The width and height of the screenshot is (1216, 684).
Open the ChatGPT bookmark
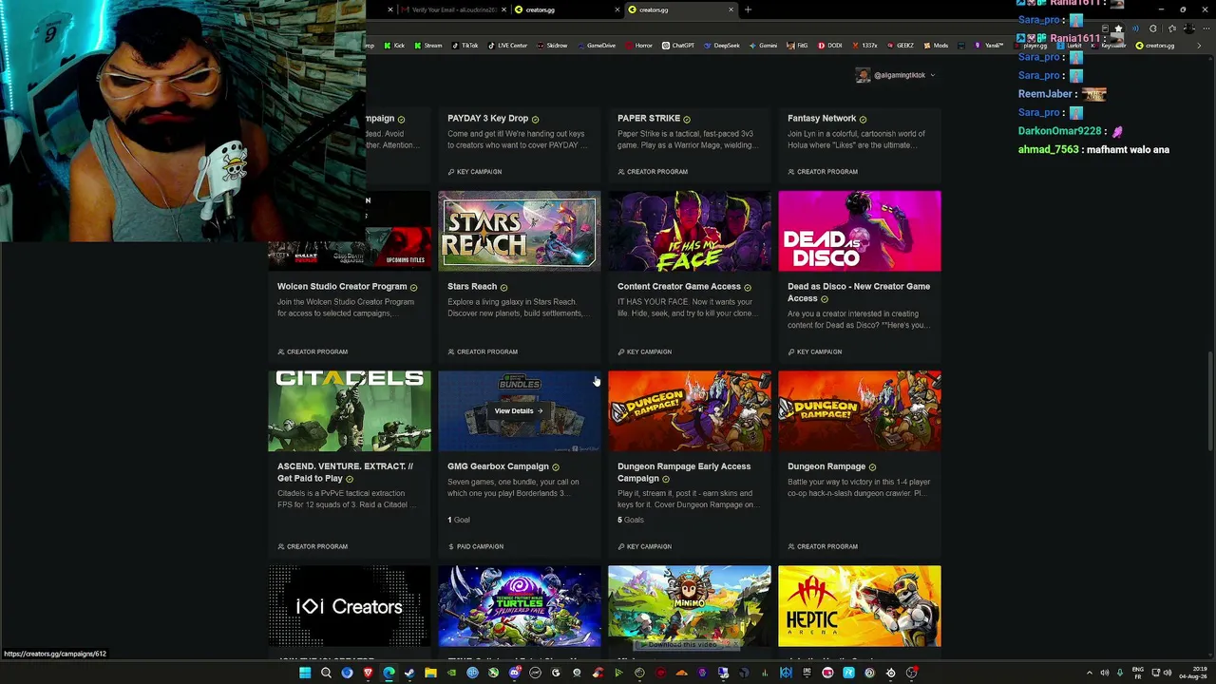pos(678,46)
